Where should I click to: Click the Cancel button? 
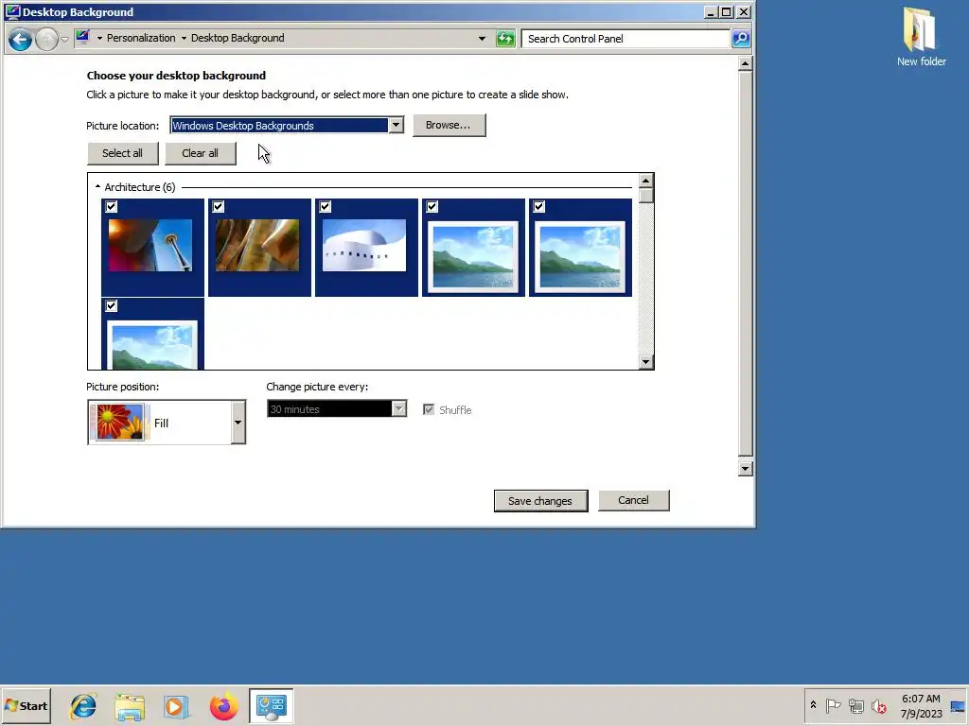click(x=633, y=500)
